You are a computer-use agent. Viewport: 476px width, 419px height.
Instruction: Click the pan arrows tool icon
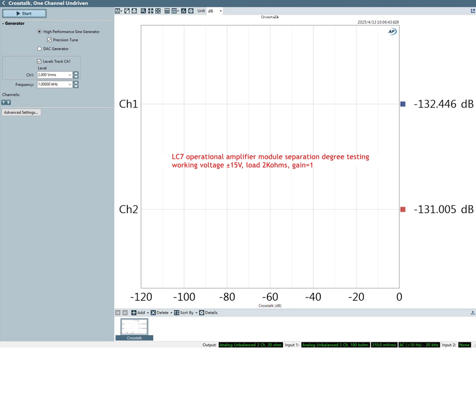tap(150, 10)
